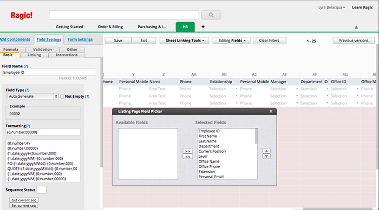Click the top search input field
The width and height of the screenshot is (379, 210).
pos(124,15)
